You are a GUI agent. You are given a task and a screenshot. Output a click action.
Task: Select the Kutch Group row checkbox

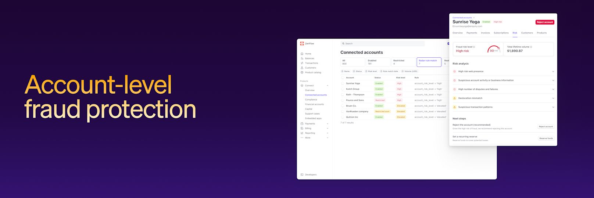pos(343,89)
